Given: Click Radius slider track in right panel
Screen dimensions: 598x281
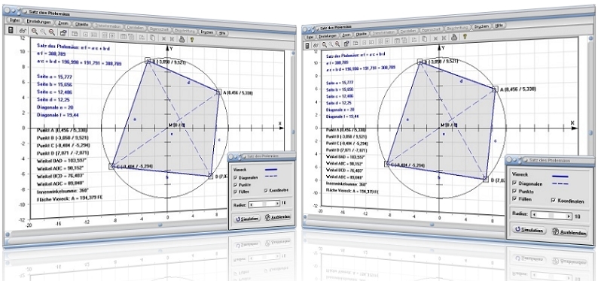Looking at the screenshot, I should [x=551, y=216].
